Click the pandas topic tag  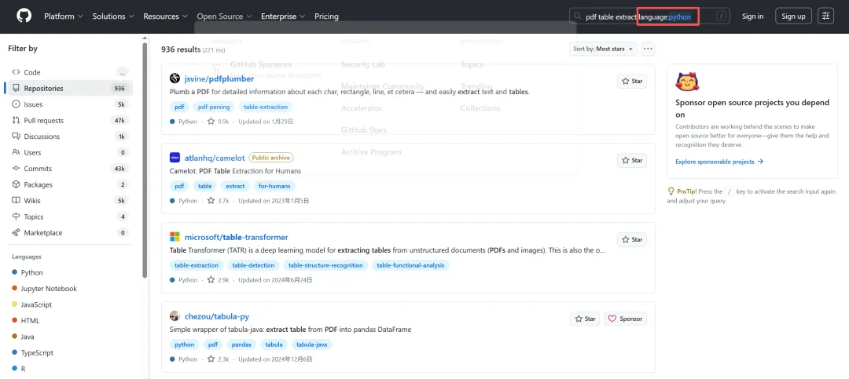click(x=241, y=344)
